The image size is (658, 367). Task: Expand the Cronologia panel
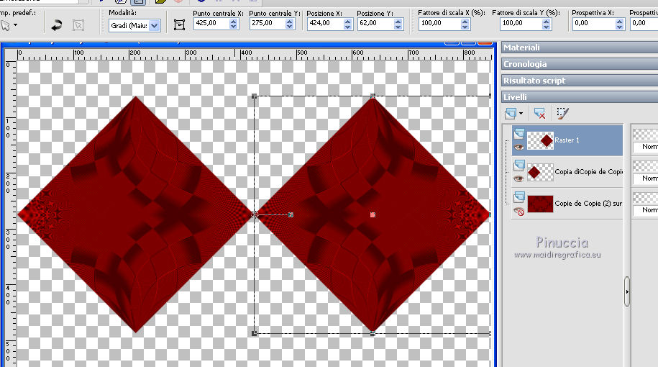tap(580, 64)
